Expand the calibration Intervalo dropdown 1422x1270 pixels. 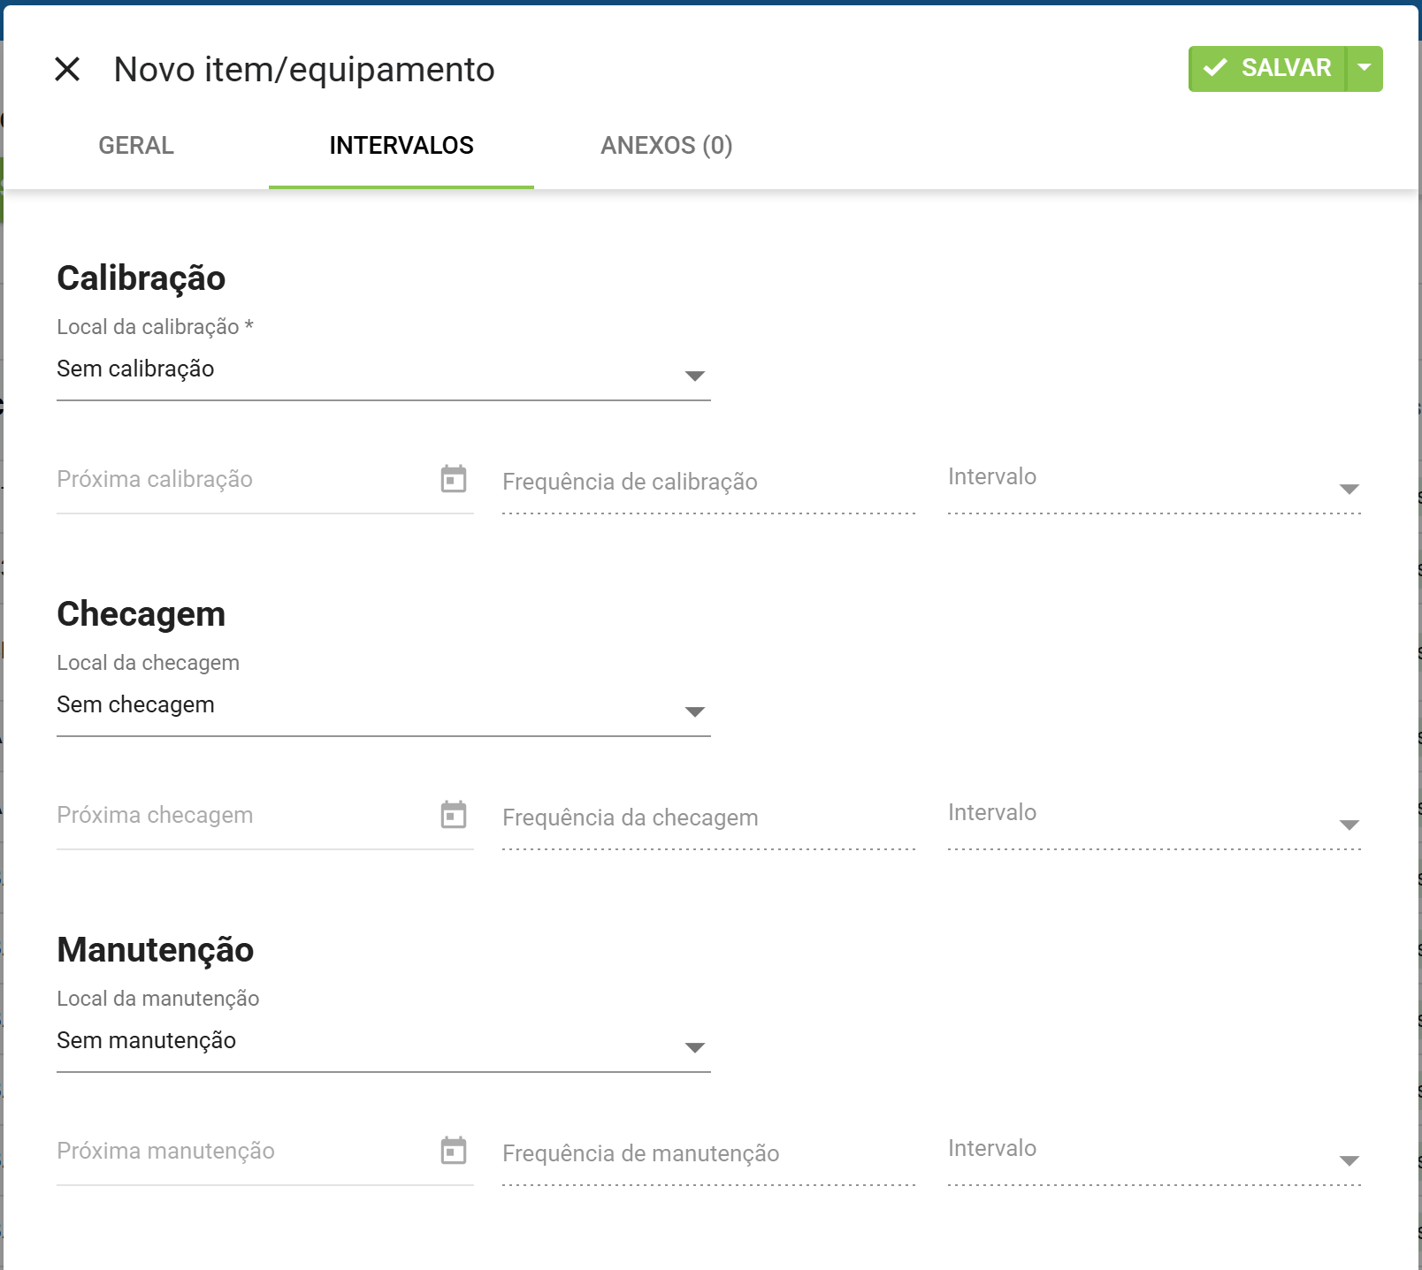tap(1154, 482)
